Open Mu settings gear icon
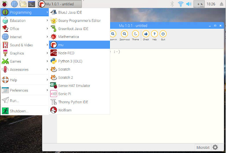The width and height of the screenshot is (226, 153). 215,147
